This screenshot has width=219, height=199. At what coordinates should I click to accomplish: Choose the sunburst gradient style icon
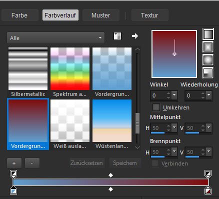coord(208,60)
